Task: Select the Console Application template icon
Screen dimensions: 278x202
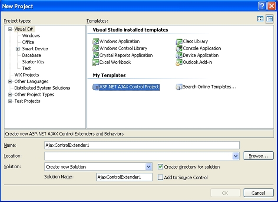Action: click(x=179, y=48)
